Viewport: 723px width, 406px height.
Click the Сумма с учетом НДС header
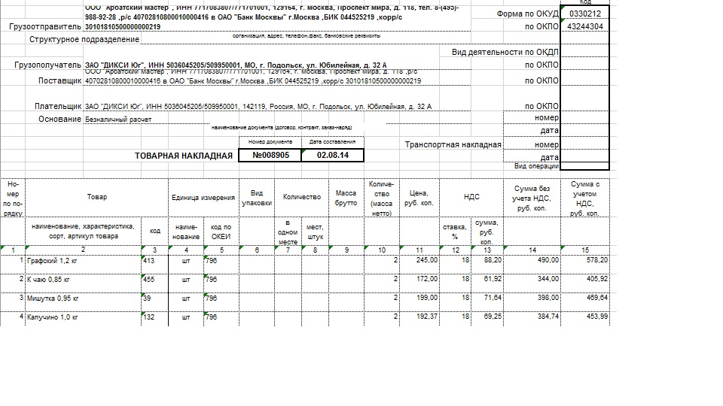[584, 198]
